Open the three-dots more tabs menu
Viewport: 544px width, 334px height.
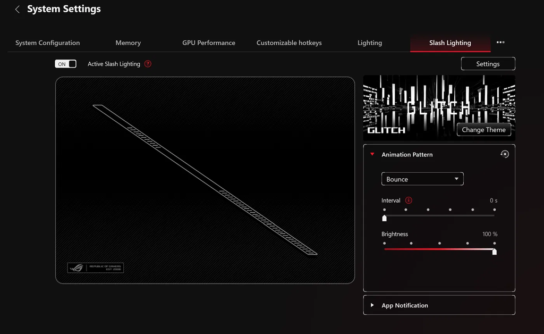click(500, 43)
